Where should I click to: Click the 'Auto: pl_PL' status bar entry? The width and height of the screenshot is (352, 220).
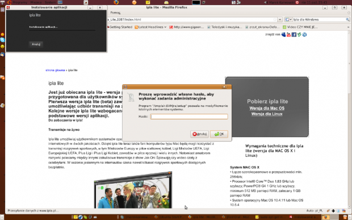[x=315, y=211]
